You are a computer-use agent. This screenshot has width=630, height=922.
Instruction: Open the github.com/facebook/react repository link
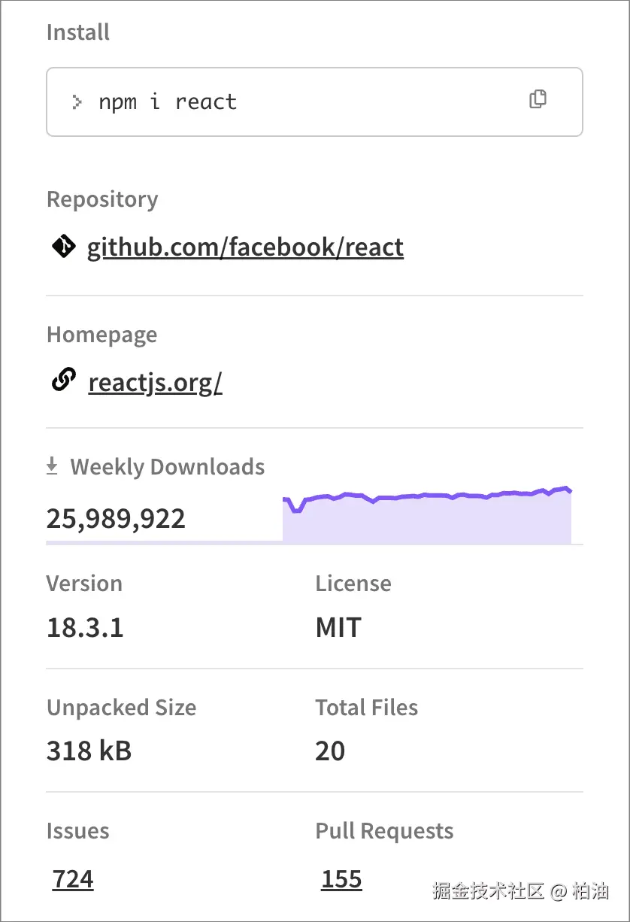[x=245, y=247]
